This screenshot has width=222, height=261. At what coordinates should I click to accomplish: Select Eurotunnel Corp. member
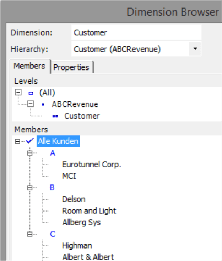pyautogui.click(x=92, y=165)
